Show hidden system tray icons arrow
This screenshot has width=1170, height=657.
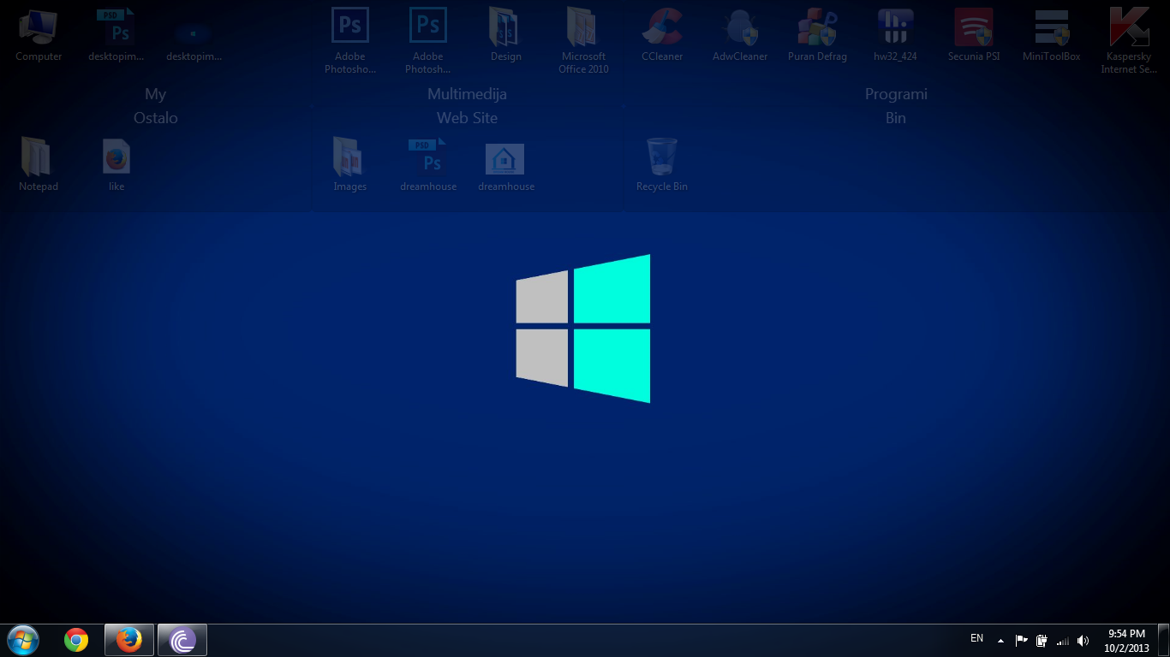pos(1000,640)
